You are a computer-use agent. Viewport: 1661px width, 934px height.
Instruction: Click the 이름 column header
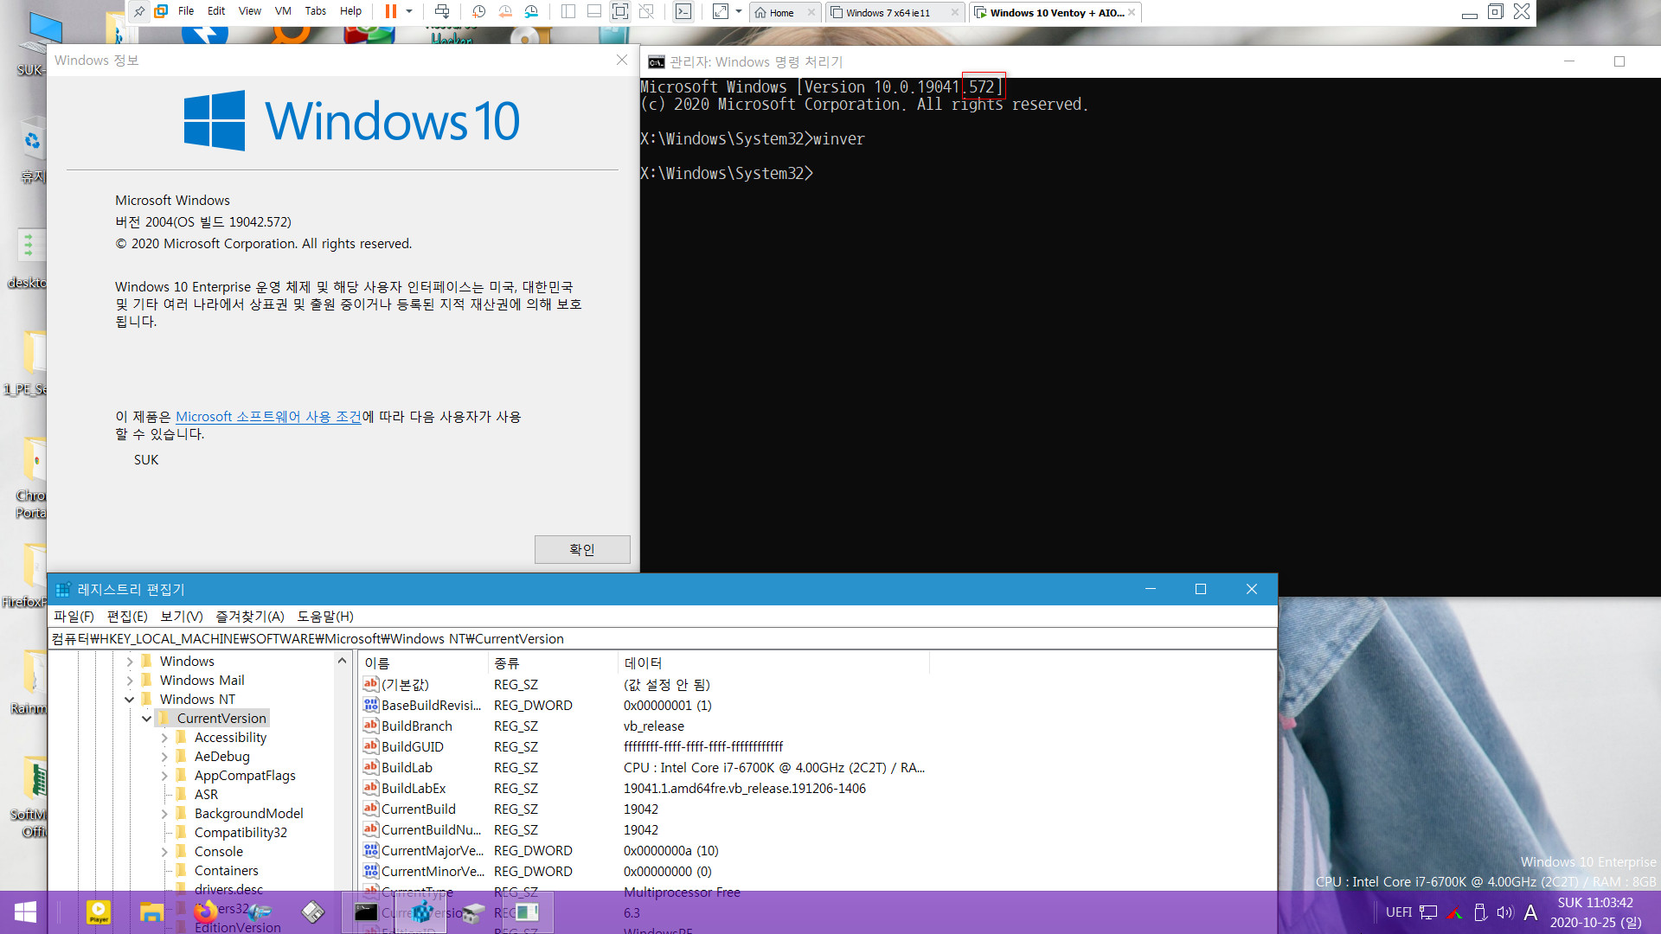423,663
